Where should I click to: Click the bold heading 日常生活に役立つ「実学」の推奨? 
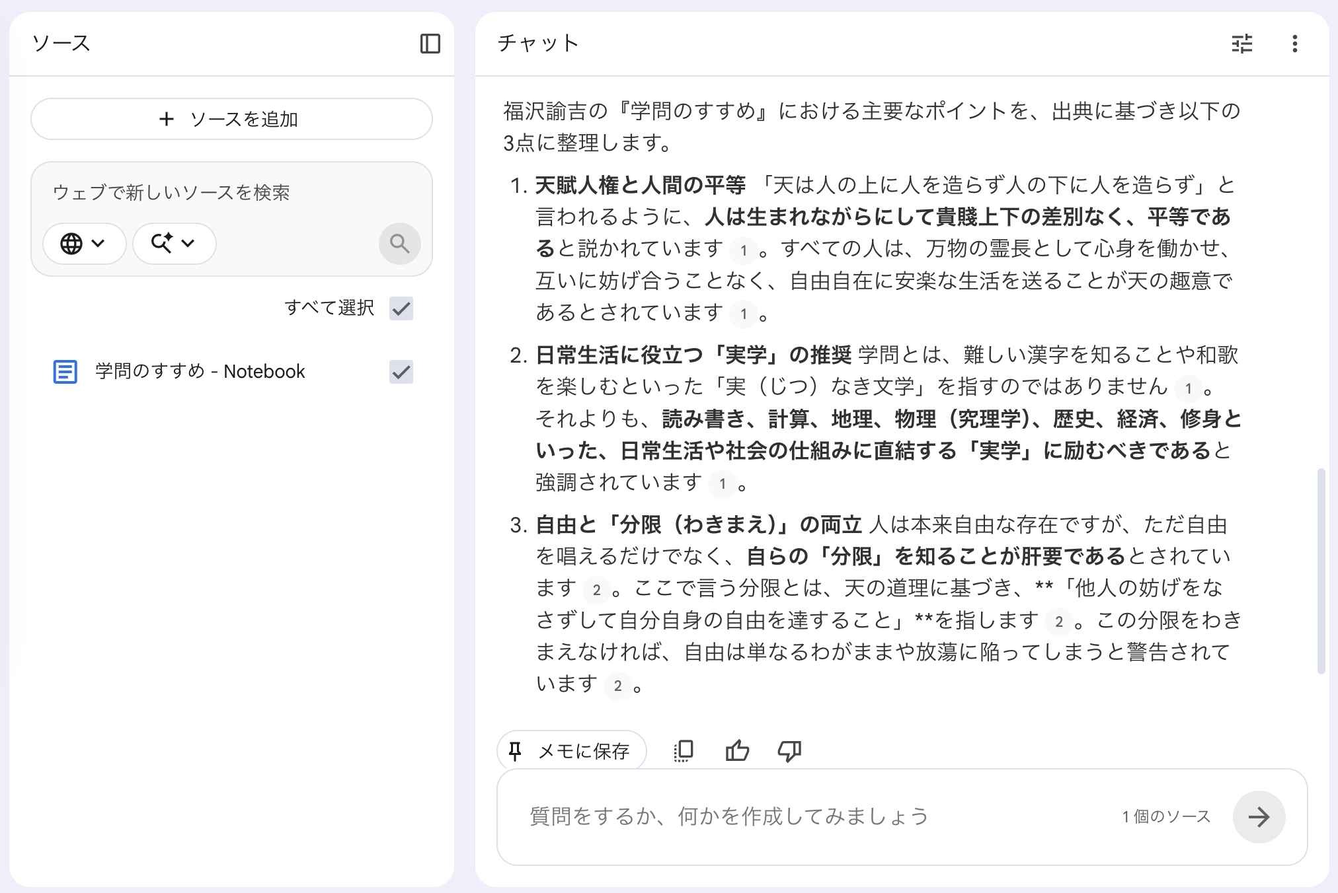click(x=693, y=355)
